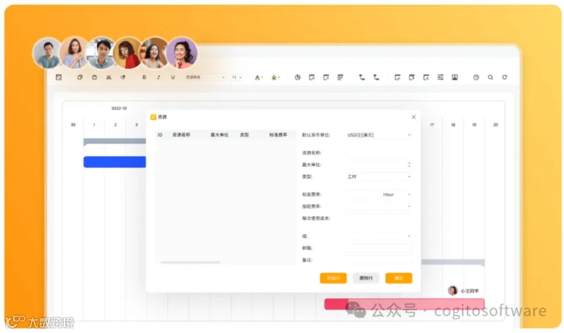
Task: Select the Format Painter brush icon
Action: pos(123,77)
